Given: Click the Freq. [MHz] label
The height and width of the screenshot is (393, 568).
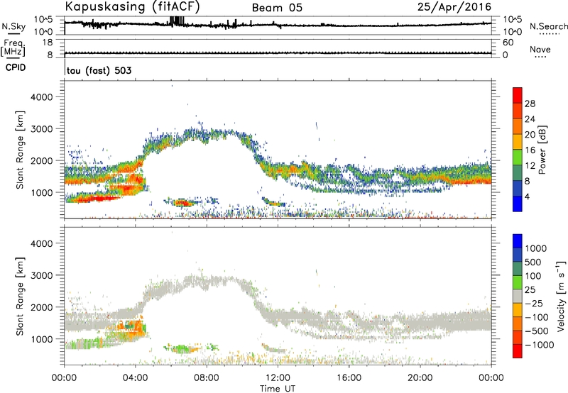Looking at the screenshot, I should (13, 48).
